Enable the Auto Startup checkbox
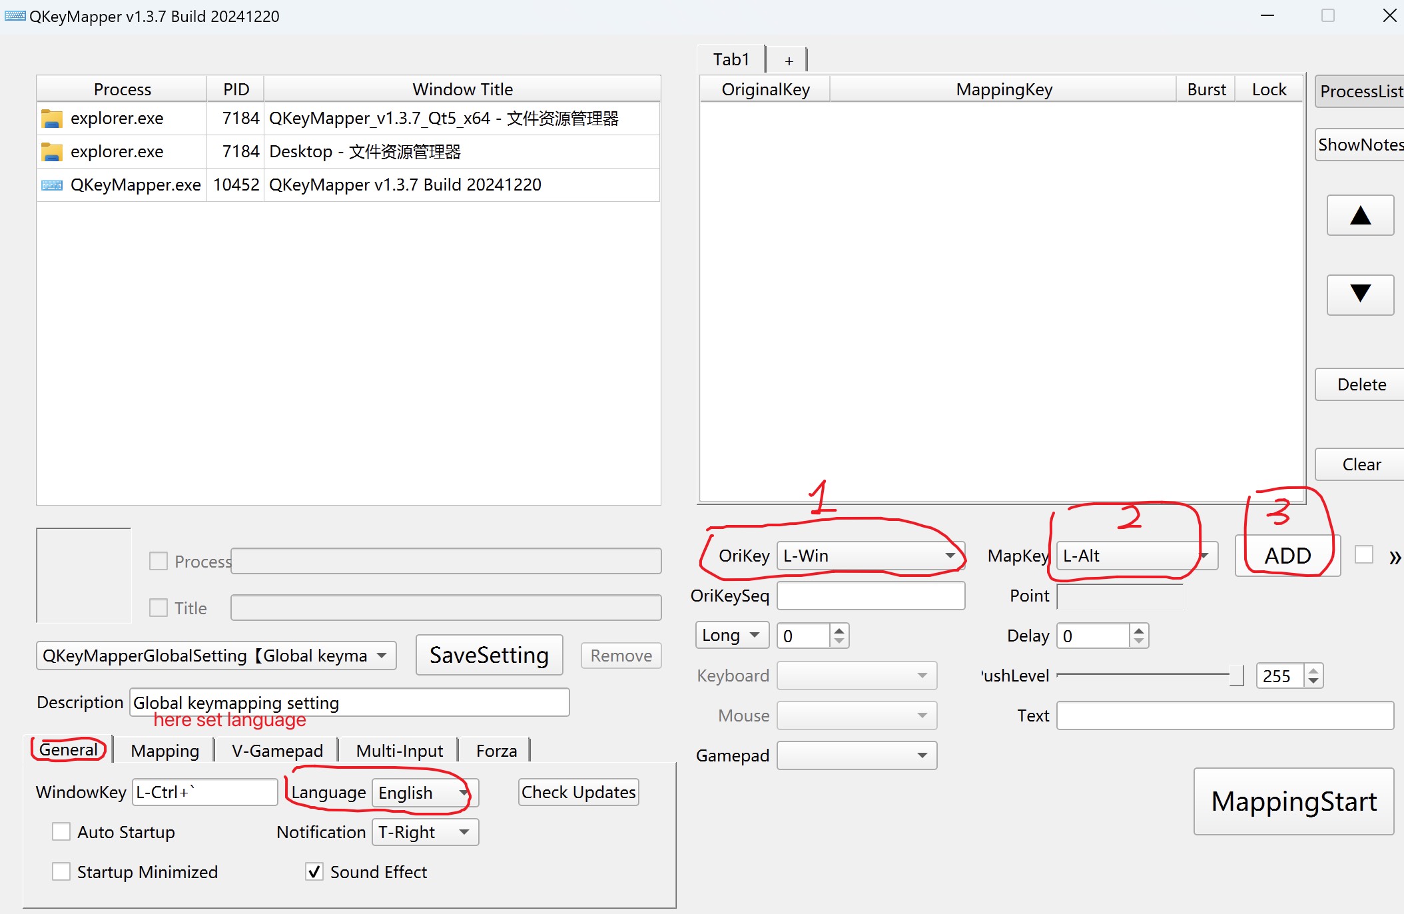Screen dimensions: 1404x914 point(61,831)
